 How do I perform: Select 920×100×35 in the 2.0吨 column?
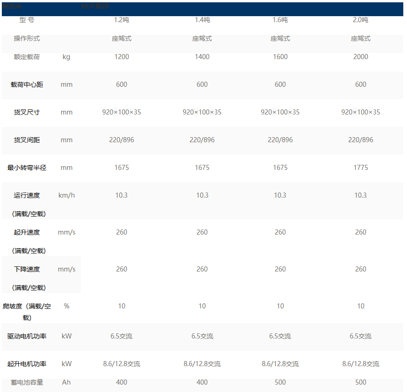pos(361,112)
